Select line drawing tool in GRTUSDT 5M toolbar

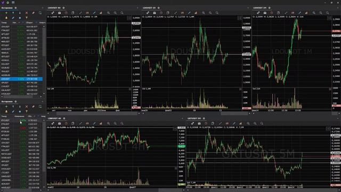click(x=220, y=123)
